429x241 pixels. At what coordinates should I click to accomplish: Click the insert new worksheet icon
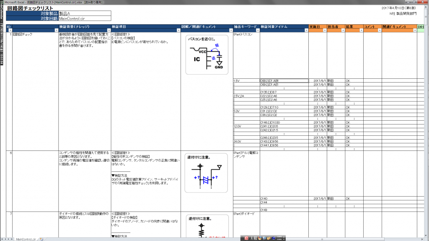click(41, 239)
